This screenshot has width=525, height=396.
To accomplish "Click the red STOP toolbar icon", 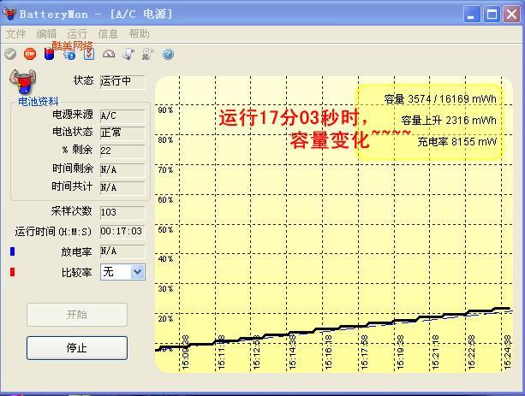I will click(x=30, y=54).
